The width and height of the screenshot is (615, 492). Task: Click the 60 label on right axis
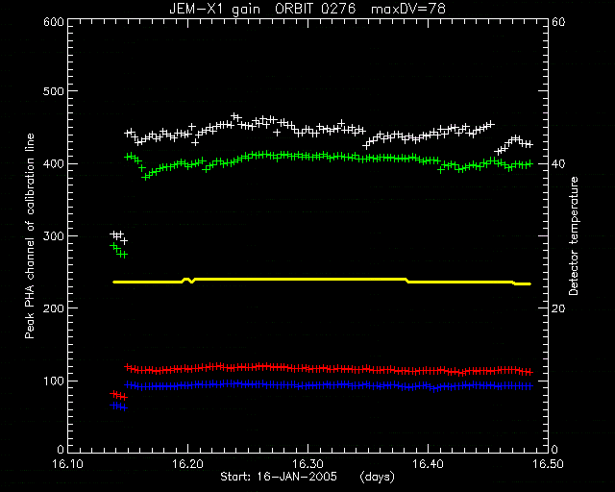pos(558,22)
